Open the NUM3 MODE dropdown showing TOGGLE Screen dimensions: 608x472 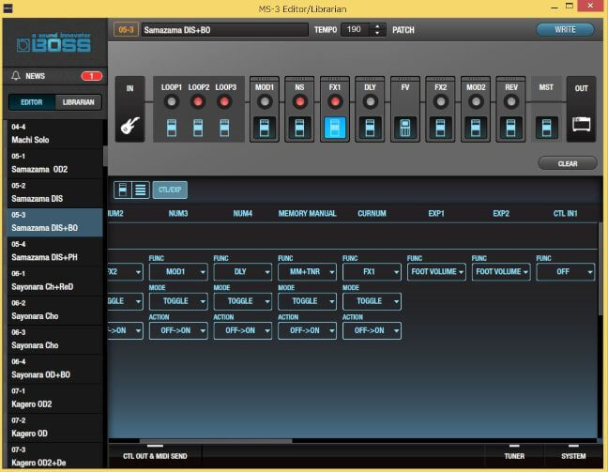point(178,301)
